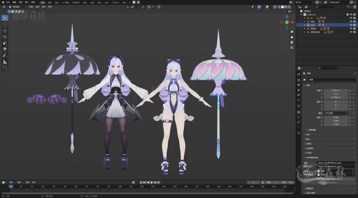Collapse the Collection tree in outliner
Image resolution: width=358 pixels, height=198 pixels.
(301, 15)
